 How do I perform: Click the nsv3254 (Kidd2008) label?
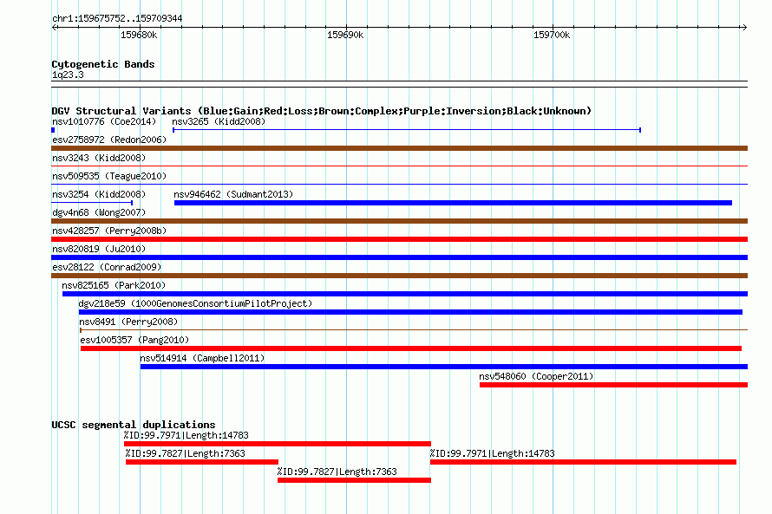pos(99,194)
